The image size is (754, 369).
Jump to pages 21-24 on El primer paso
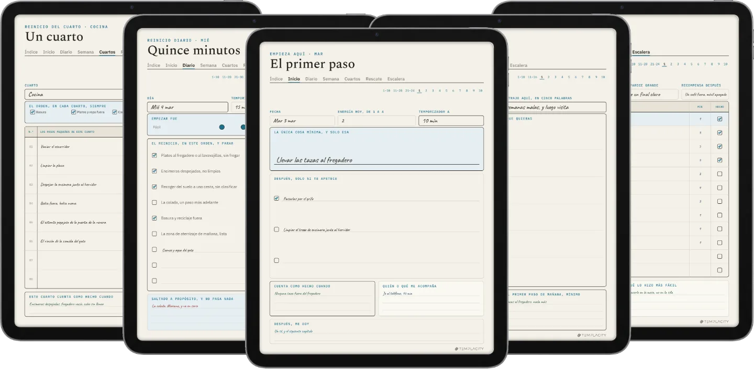[410, 90]
